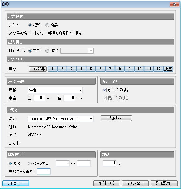
Task: Open 詳細設定 dialog
Action: click(164, 183)
